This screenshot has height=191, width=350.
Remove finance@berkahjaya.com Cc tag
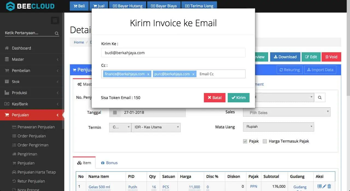pyautogui.click(x=148, y=74)
